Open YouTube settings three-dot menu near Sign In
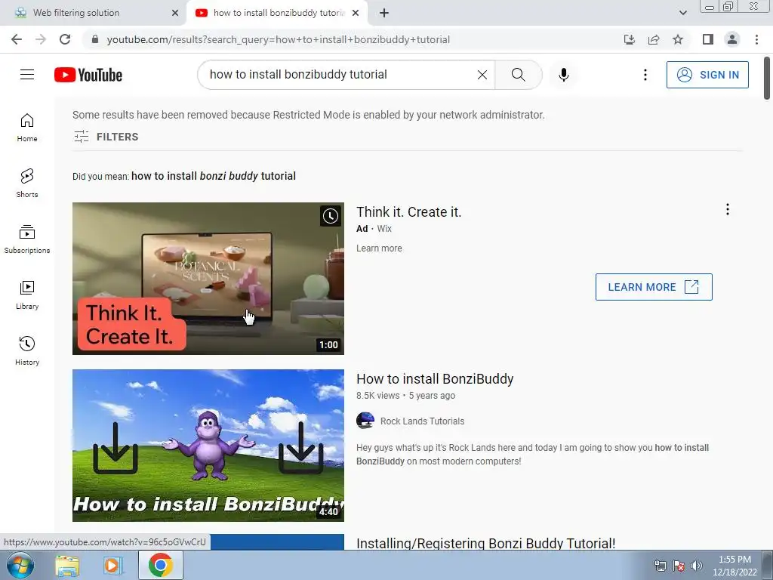This screenshot has width=773, height=580. click(x=645, y=75)
